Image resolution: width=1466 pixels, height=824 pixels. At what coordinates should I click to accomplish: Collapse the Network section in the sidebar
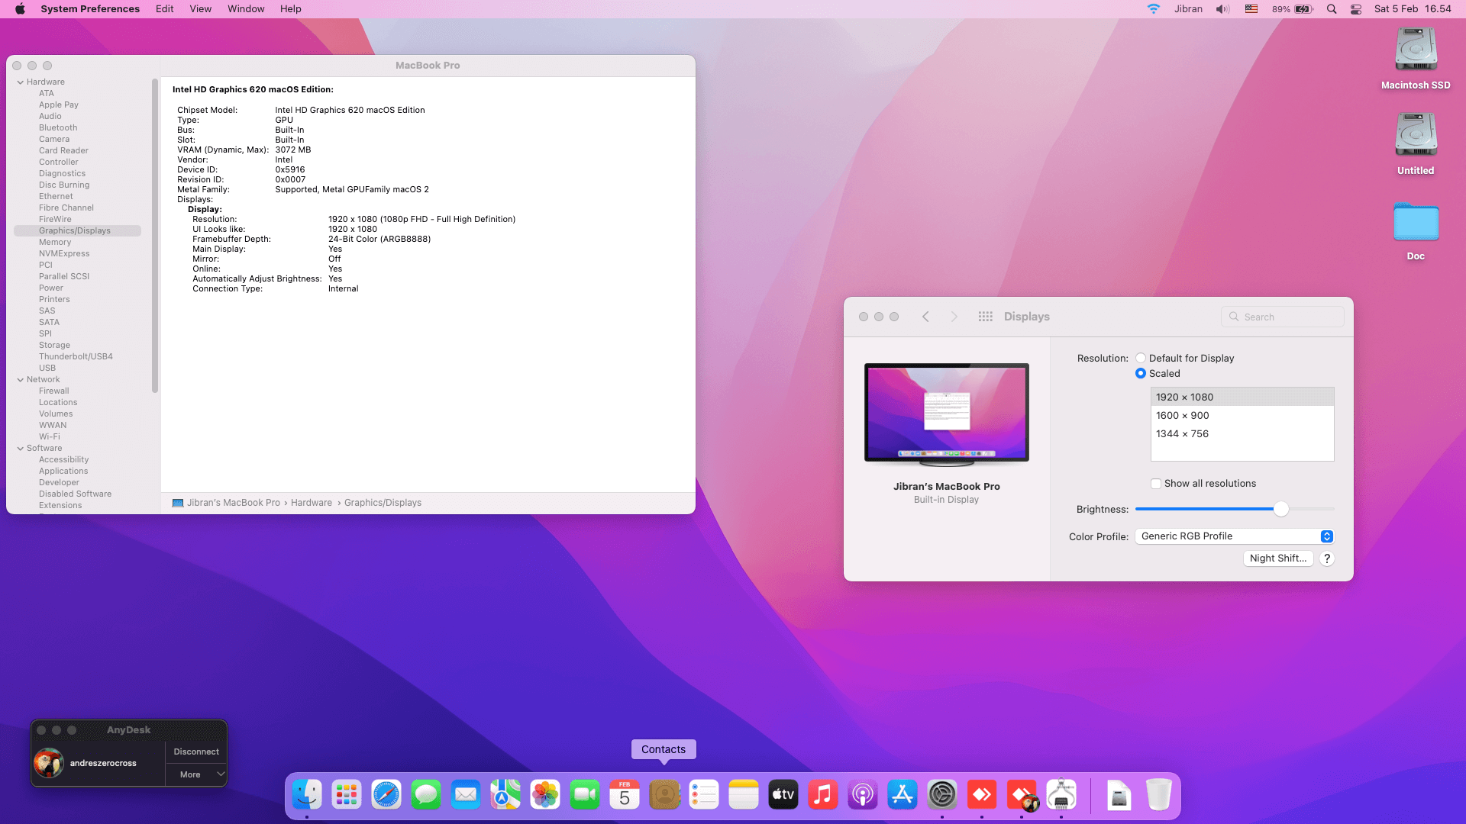click(x=21, y=379)
